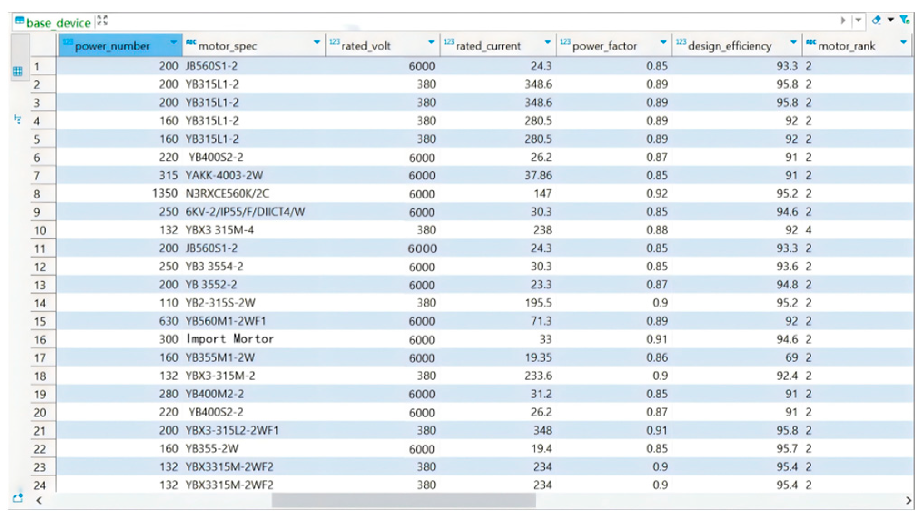Switch to grid view mode
Image resolution: width=924 pixels, height=525 pixels.
tap(18, 71)
